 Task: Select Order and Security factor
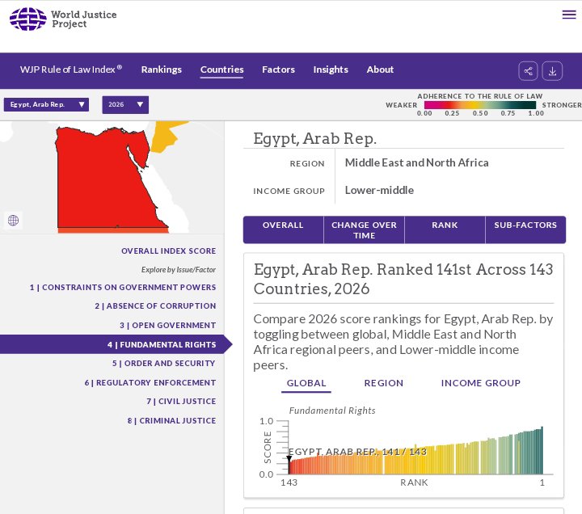point(163,363)
